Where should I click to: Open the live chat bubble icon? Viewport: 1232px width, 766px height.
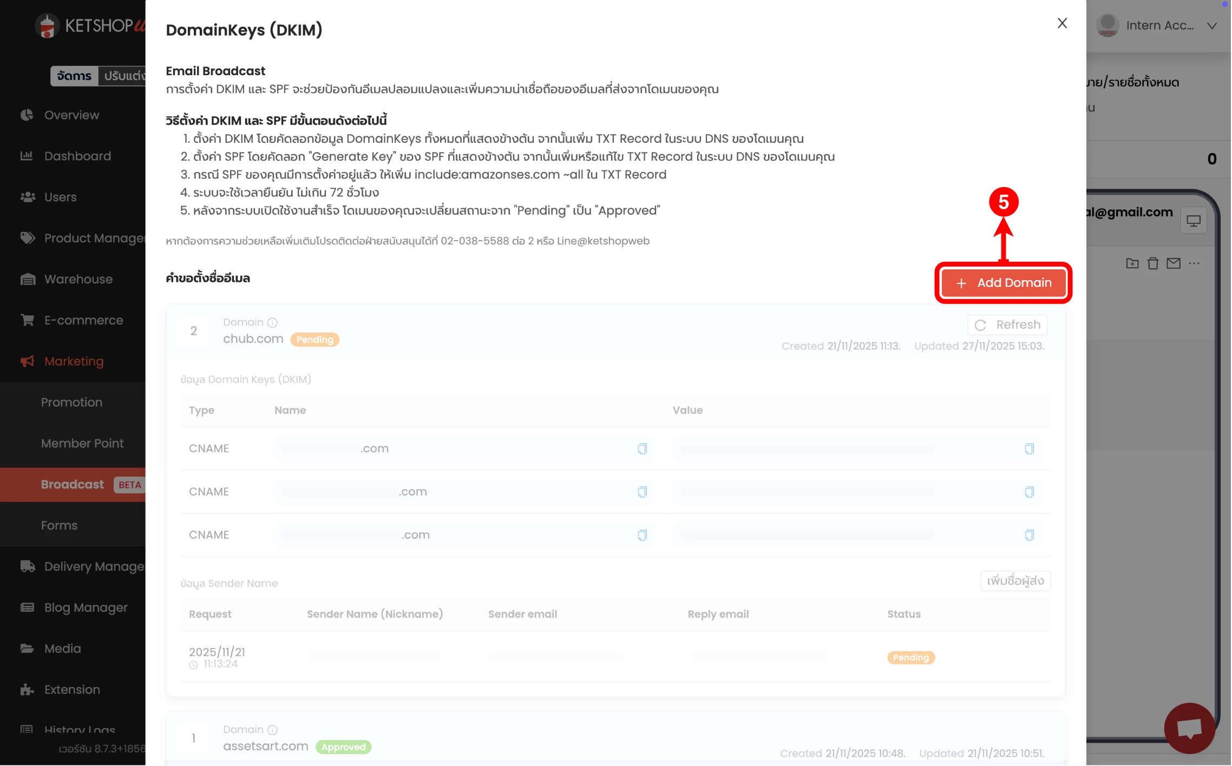(1189, 728)
